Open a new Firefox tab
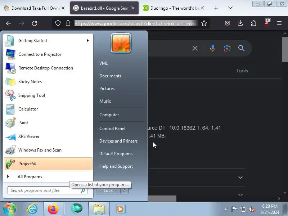This screenshot has width=288, height=216. [x=216, y=8]
